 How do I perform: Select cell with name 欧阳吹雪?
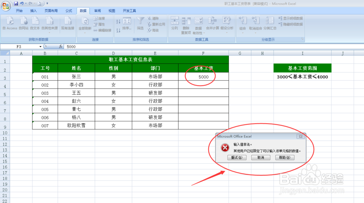76,126
